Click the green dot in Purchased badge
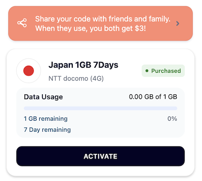 pos(147,71)
